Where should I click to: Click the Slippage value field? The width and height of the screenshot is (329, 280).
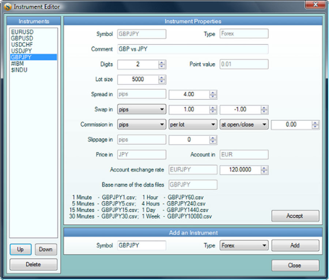(x=189, y=139)
